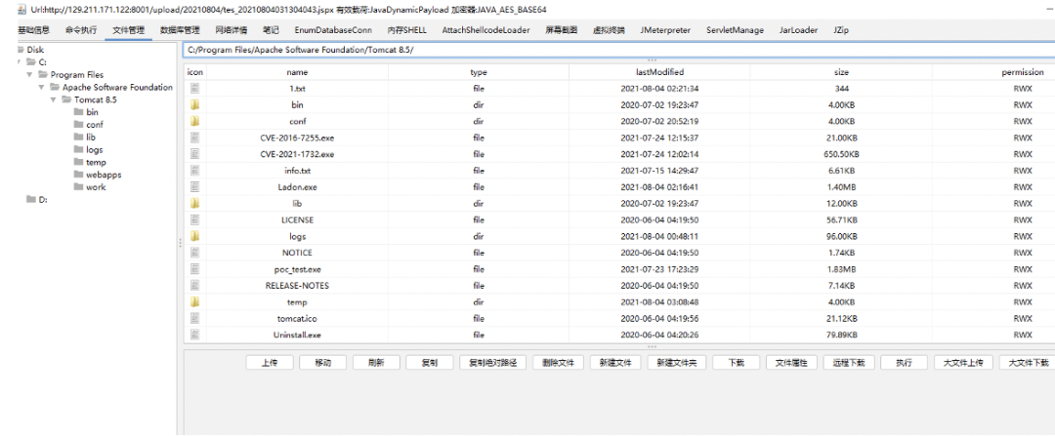This screenshot has width=1055, height=436.
Task: Click the Disk root folder icon
Action: tap(21, 50)
